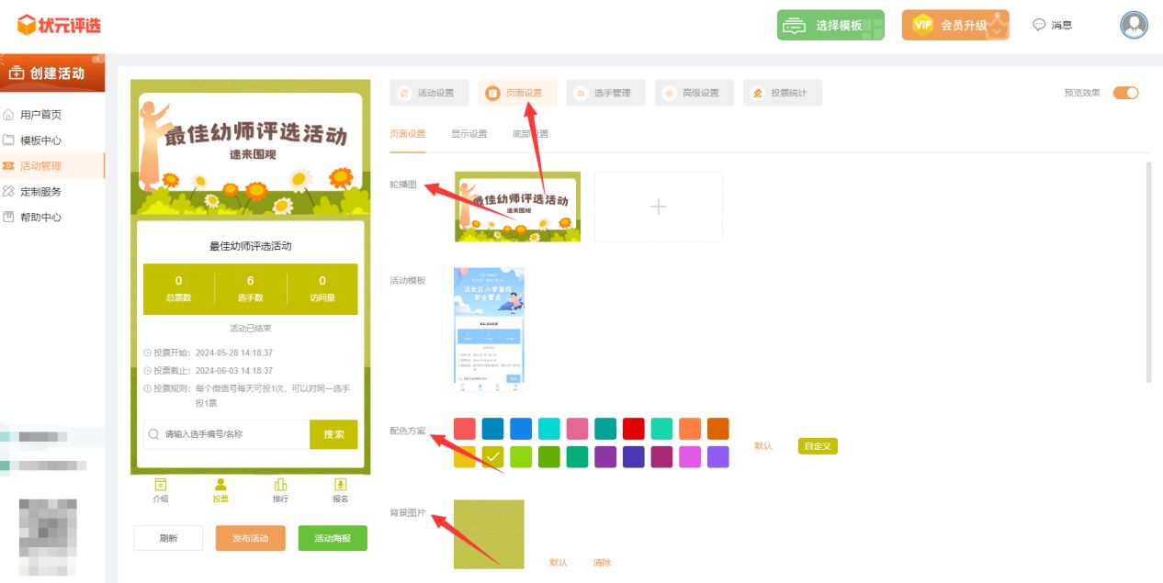Open 帮助中心 in the sidebar
Image resolution: width=1163 pixels, height=583 pixels.
click(x=40, y=218)
